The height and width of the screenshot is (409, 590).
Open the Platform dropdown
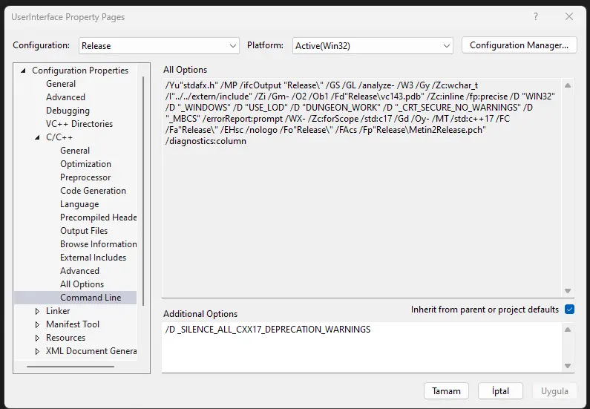373,46
